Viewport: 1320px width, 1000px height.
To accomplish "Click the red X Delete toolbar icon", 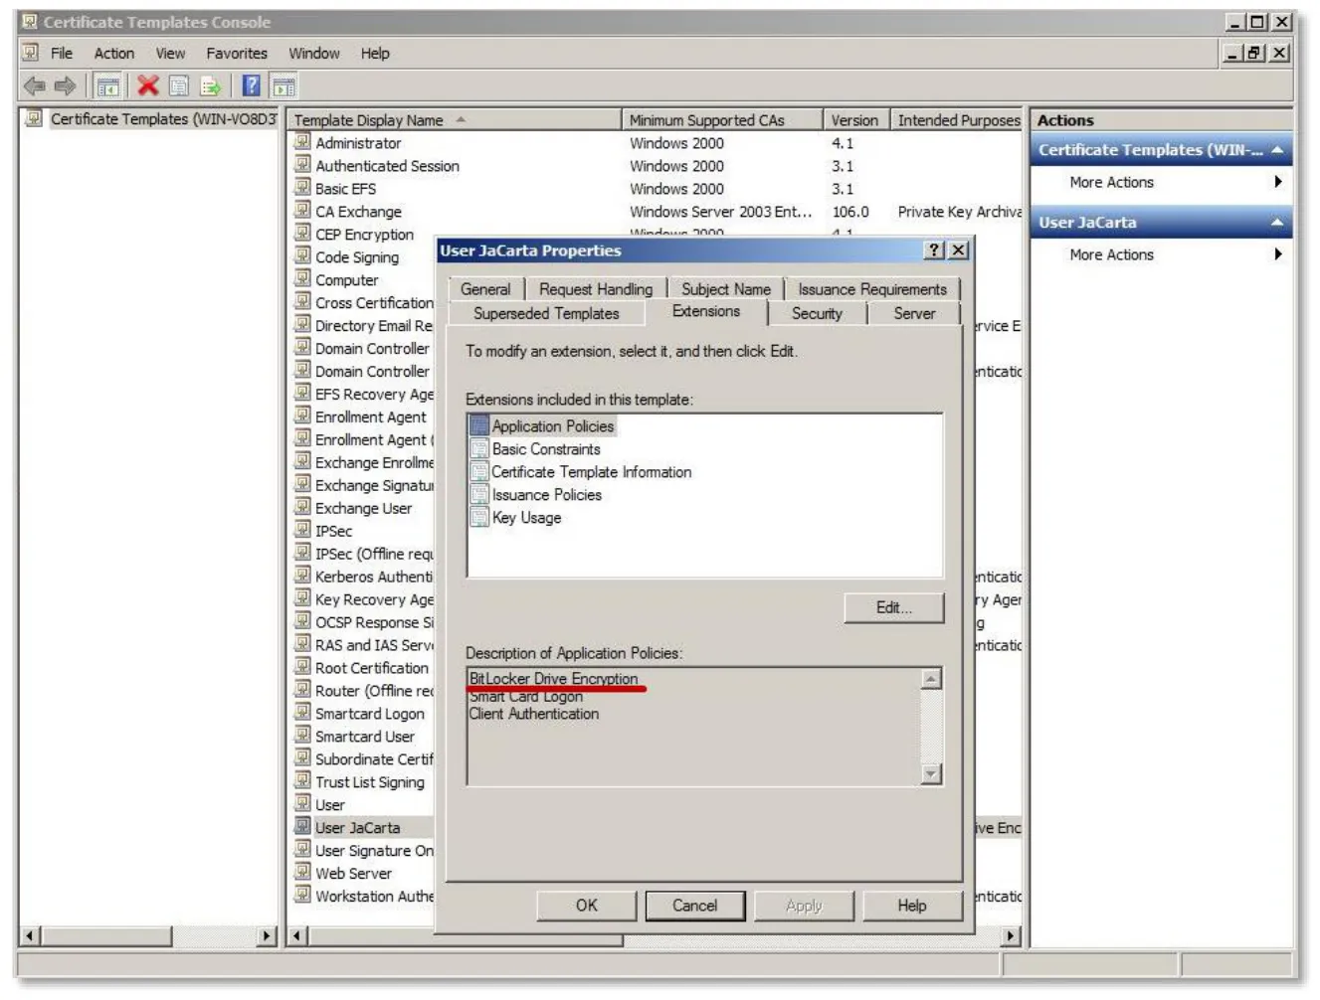I will 148,86.
